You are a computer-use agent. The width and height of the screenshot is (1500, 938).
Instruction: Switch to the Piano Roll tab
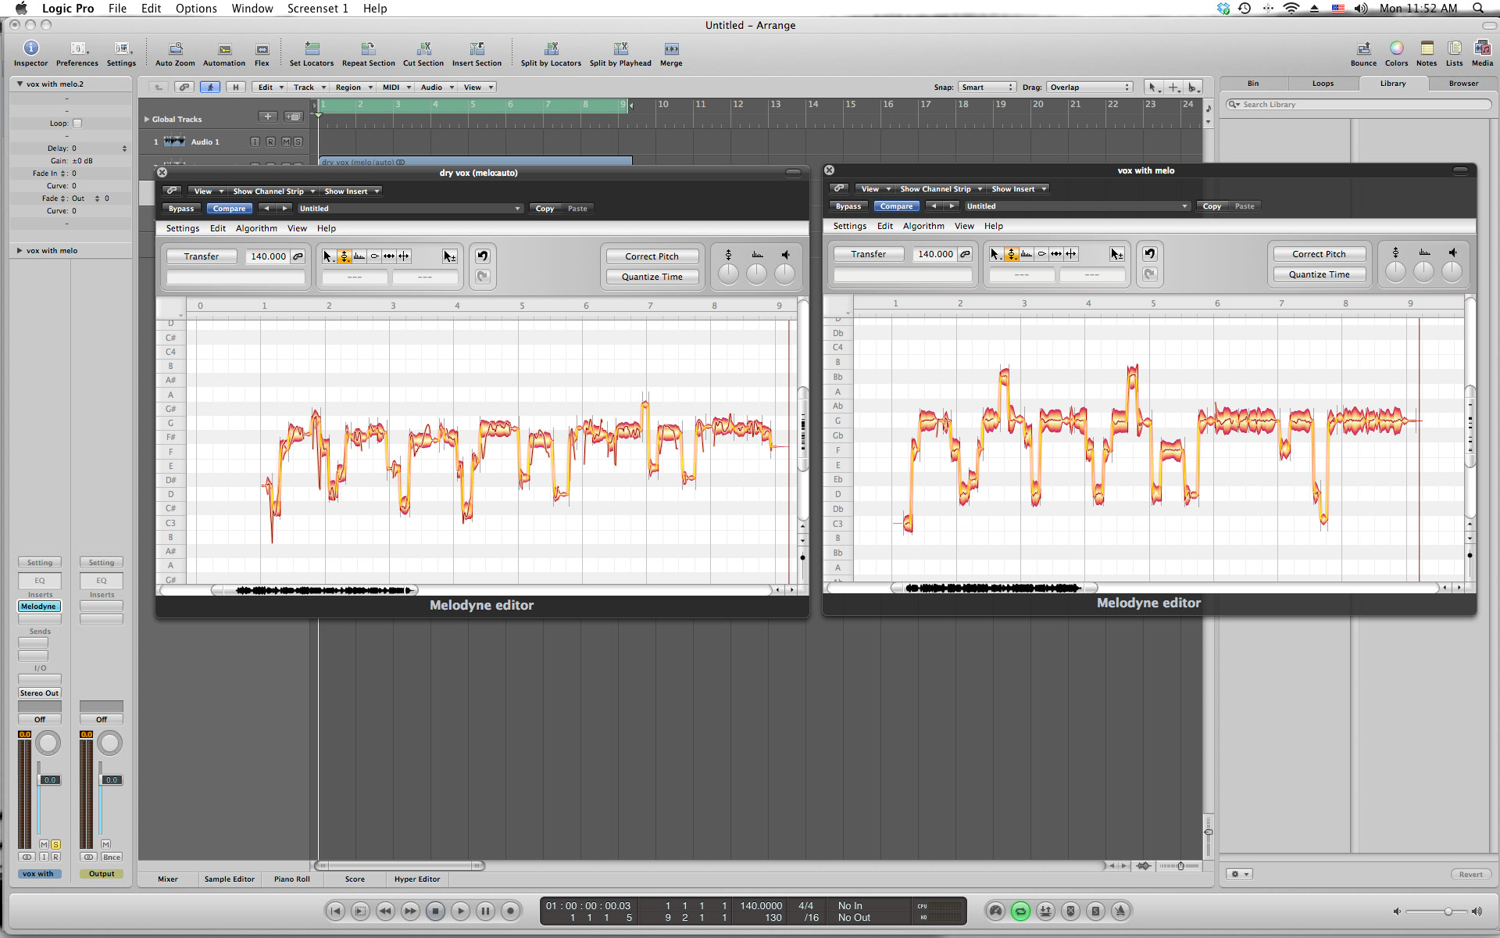click(x=291, y=879)
